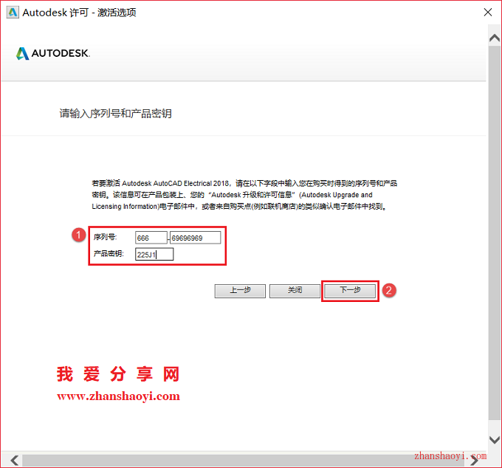
Task: Click the horizontal scrollbar right arrow
Action: (x=475, y=461)
